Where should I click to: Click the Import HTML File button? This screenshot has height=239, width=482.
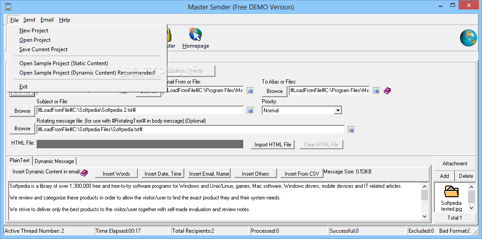[x=273, y=145]
